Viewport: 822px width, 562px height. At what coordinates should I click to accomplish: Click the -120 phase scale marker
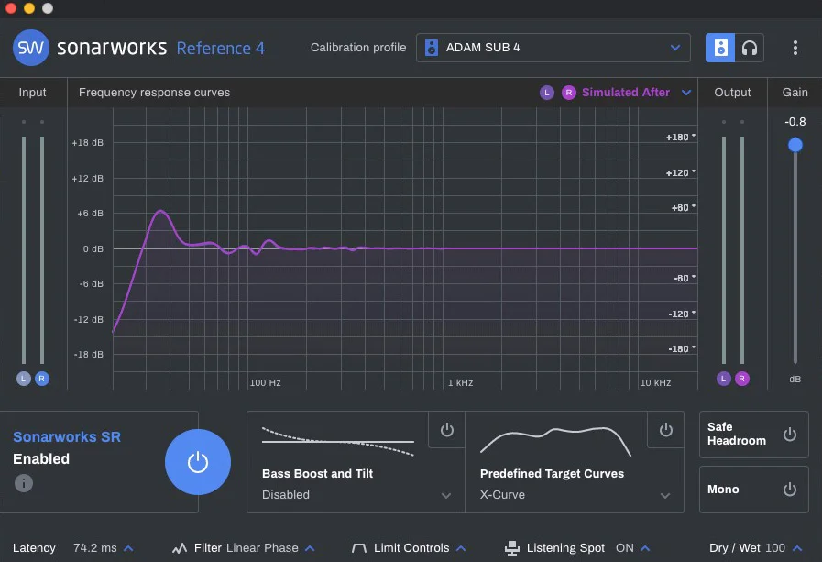681,314
